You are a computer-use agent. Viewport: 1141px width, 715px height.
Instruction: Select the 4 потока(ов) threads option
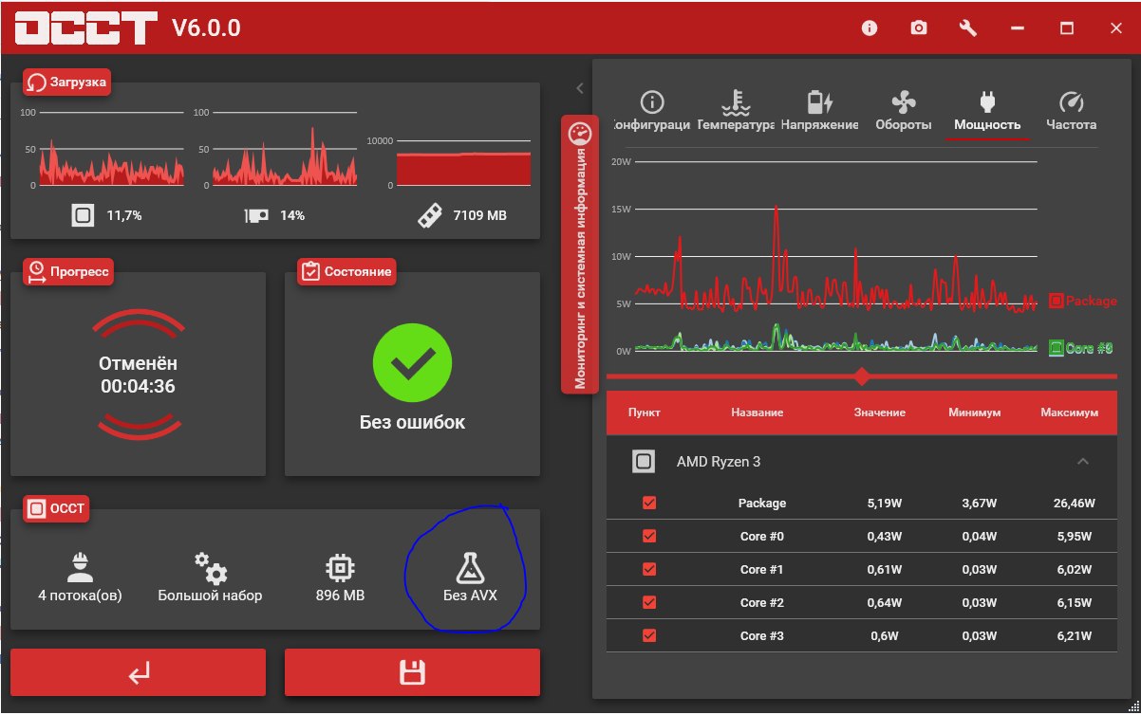pos(80,577)
